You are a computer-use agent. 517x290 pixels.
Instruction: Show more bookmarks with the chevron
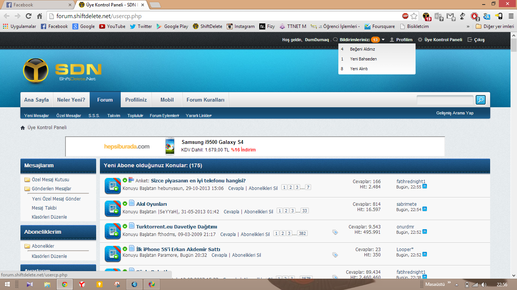(468, 26)
